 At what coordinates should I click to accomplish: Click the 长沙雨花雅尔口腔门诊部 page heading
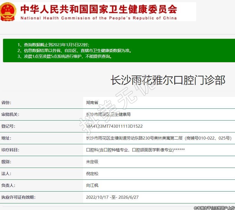point(168,80)
